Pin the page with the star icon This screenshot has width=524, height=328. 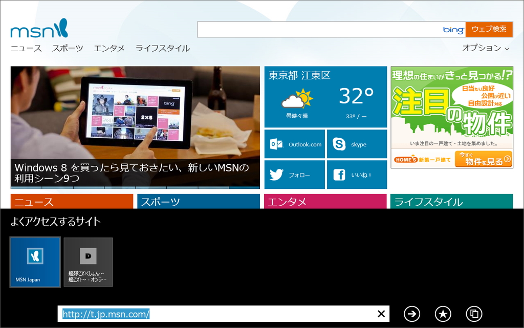point(443,314)
